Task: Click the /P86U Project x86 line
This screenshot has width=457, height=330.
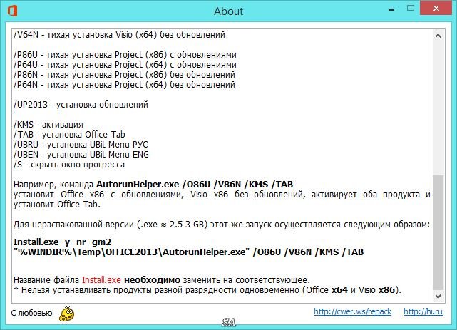Action: 125,55
